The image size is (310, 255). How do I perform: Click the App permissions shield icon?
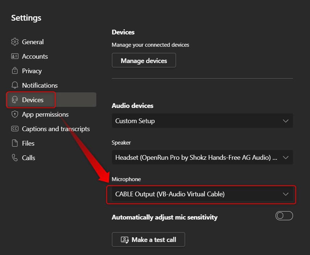[15, 114]
